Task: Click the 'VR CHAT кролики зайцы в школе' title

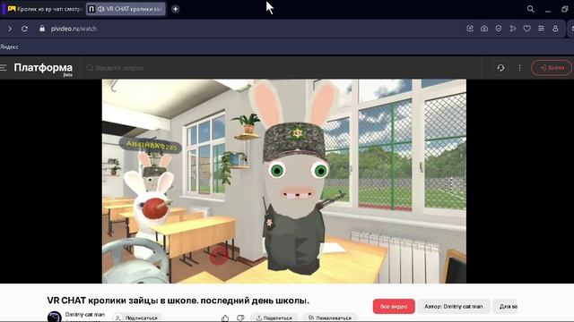Action: click(x=178, y=301)
